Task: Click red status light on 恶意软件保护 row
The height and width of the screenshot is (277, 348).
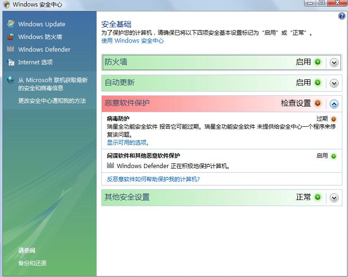Action: (318, 103)
